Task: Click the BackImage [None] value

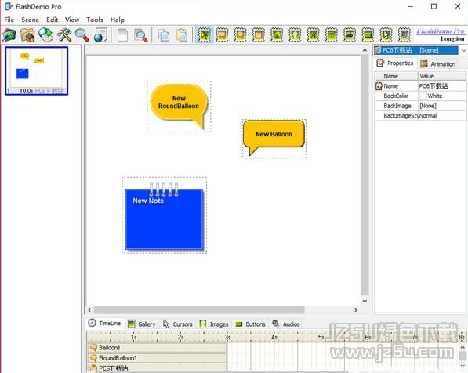Action: (441, 106)
